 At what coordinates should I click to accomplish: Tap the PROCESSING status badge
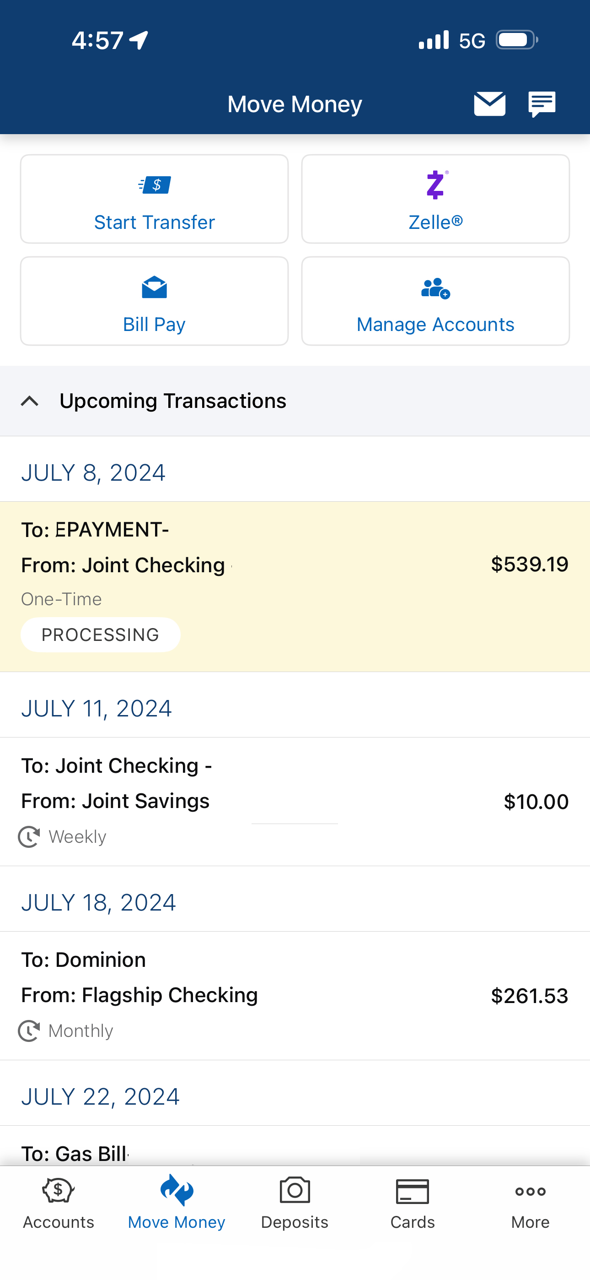(100, 635)
